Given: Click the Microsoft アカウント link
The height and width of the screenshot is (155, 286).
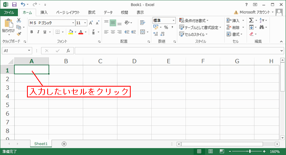Looking at the screenshot, I should (255, 12).
